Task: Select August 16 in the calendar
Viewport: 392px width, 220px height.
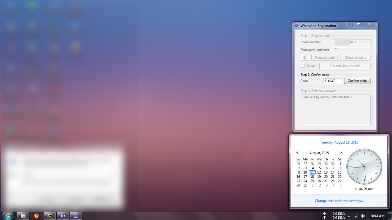Action: pos(299,177)
